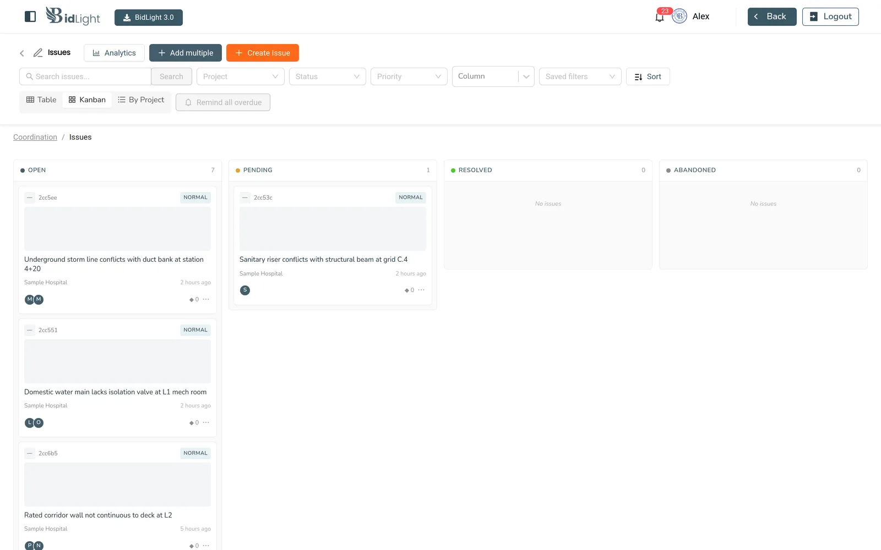The image size is (881, 550).
Task: Open thumbnail of card 2cc551
Action: [x=117, y=361]
